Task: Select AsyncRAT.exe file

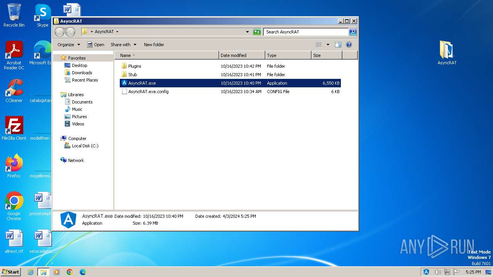Action: [x=230, y=83]
